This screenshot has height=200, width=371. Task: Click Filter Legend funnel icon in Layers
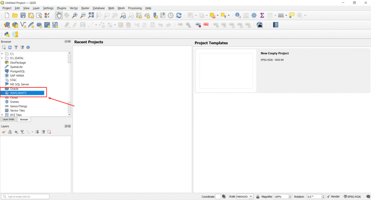(x=22, y=132)
